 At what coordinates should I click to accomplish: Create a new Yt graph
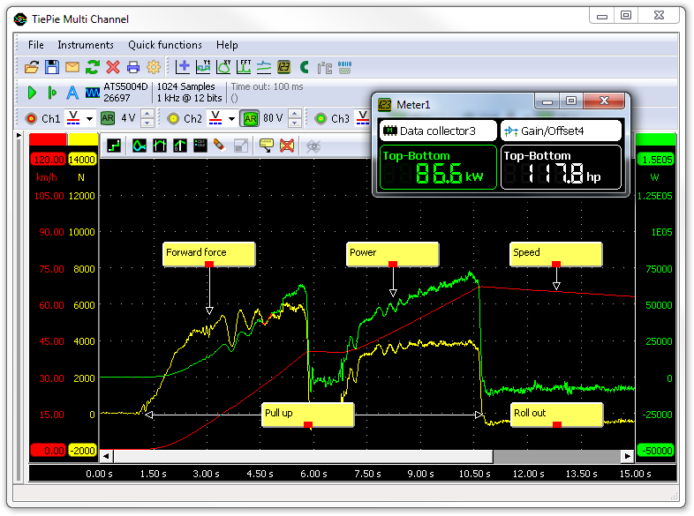point(204,67)
